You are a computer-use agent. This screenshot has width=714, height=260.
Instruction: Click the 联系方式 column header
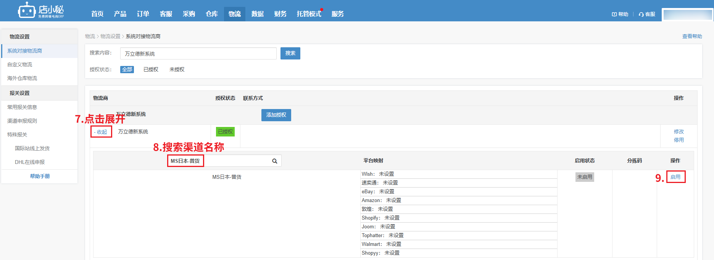pos(253,98)
